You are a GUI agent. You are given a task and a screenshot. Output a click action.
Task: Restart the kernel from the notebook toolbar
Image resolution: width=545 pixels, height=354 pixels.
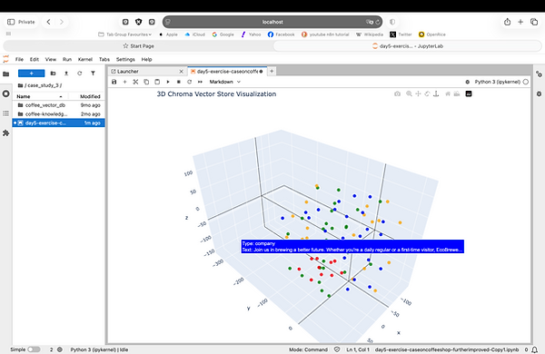click(190, 82)
